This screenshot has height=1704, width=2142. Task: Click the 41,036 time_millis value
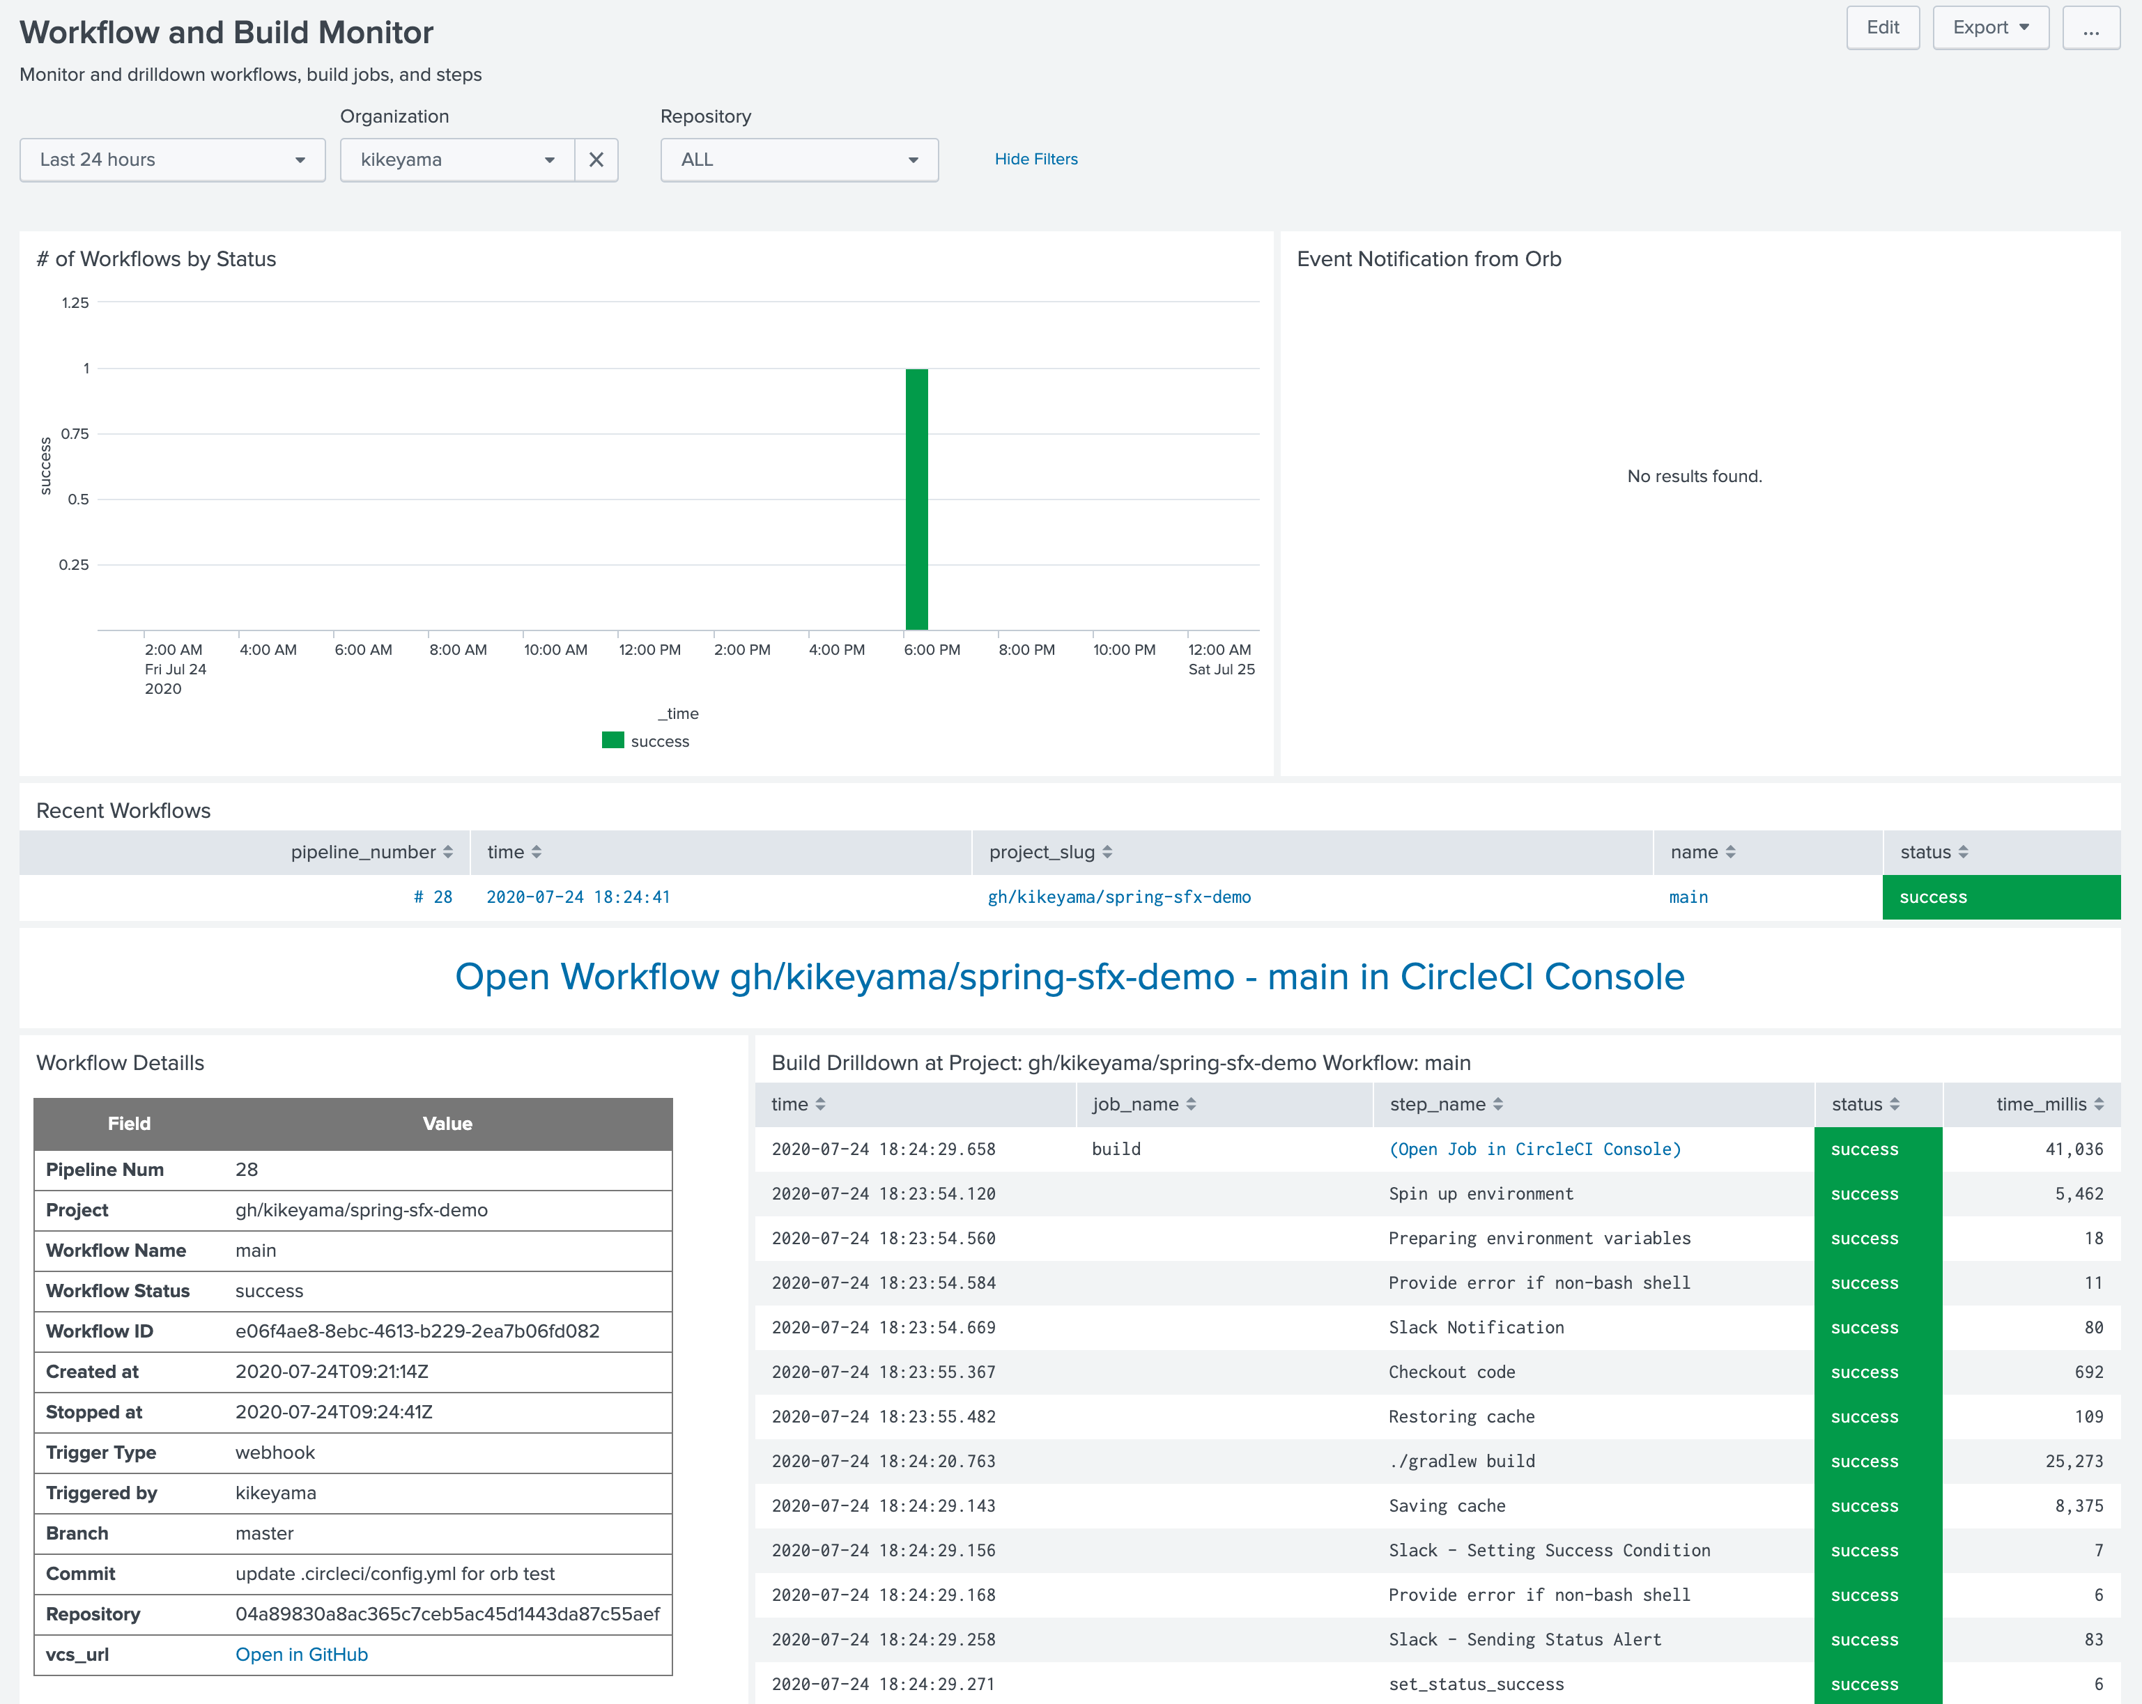point(2074,1149)
